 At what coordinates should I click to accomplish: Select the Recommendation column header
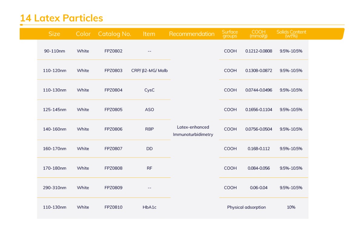pos(191,34)
